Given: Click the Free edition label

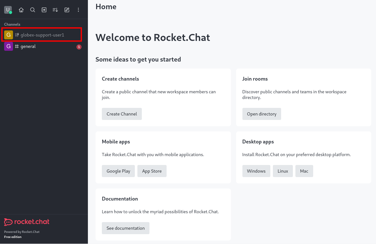Looking at the screenshot, I should (13, 237).
